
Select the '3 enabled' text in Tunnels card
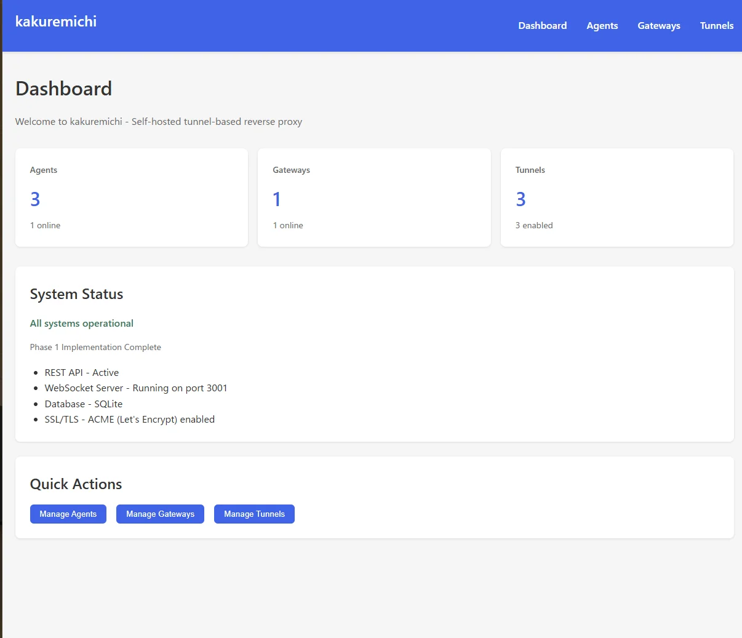534,226
